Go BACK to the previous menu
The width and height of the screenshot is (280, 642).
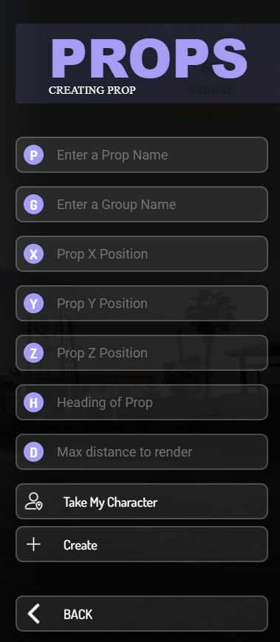pyautogui.click(x=142, y=614)
